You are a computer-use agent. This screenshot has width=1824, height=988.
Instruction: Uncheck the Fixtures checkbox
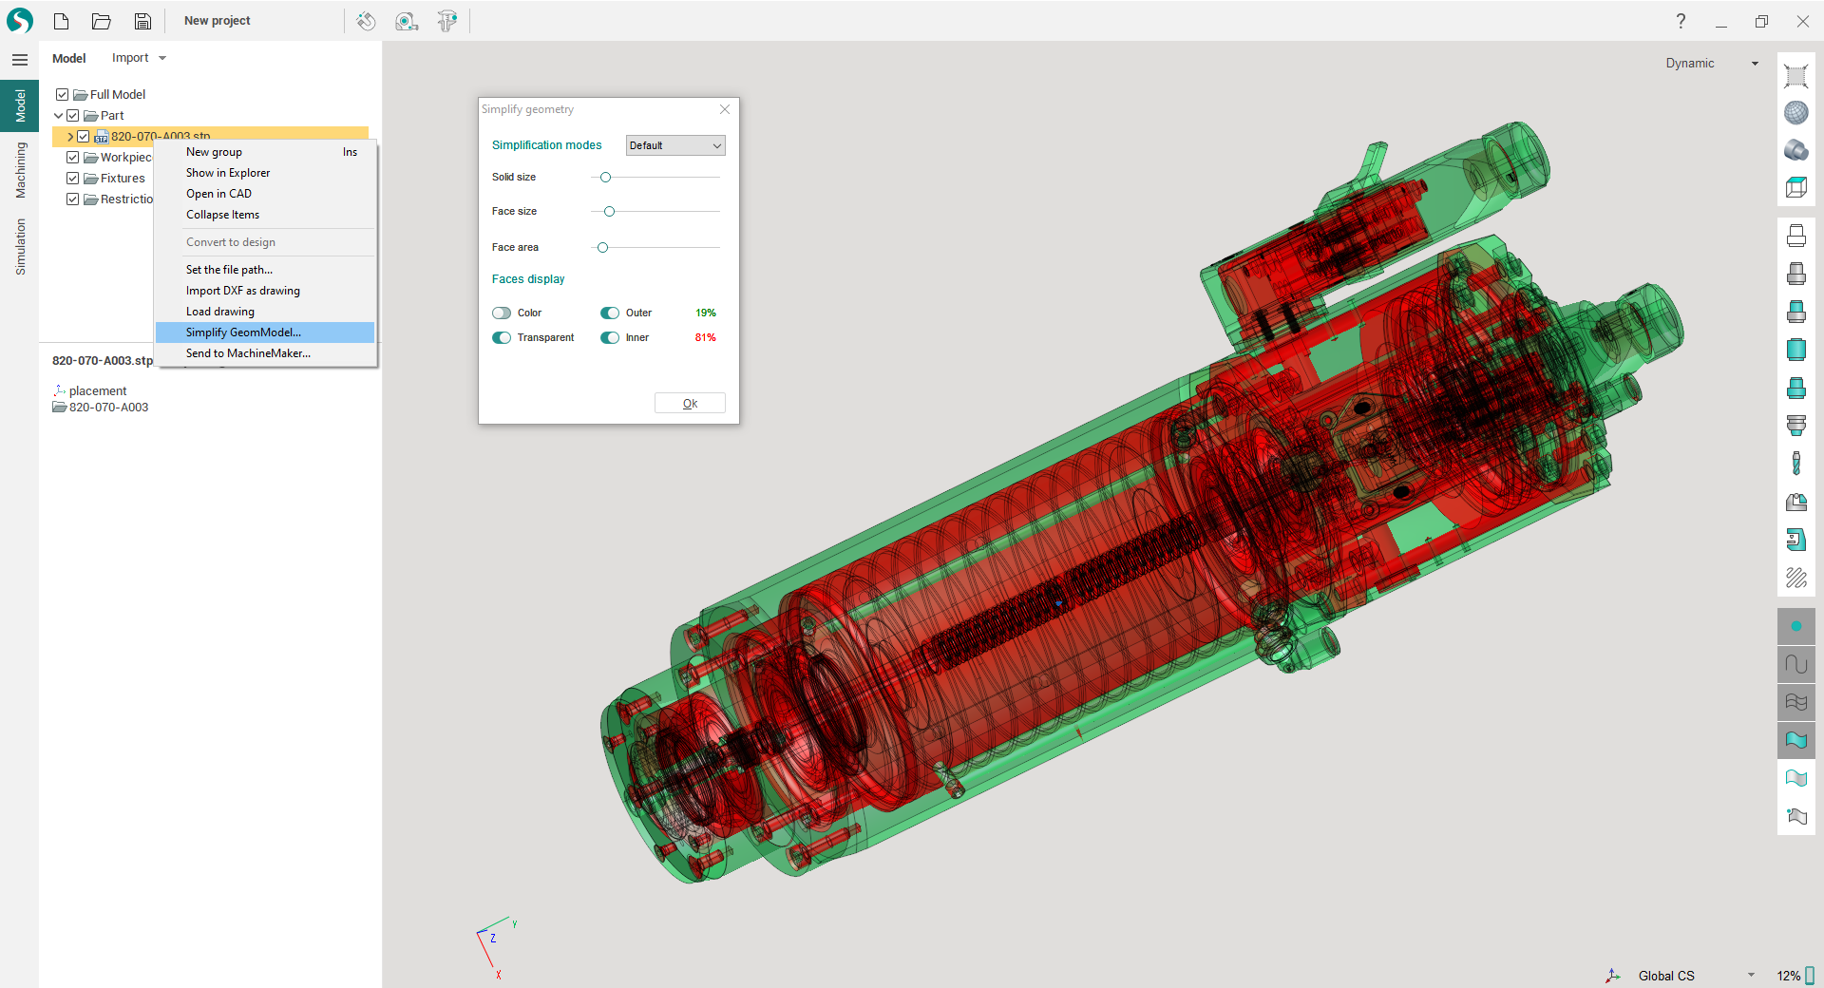coord(72,178)
